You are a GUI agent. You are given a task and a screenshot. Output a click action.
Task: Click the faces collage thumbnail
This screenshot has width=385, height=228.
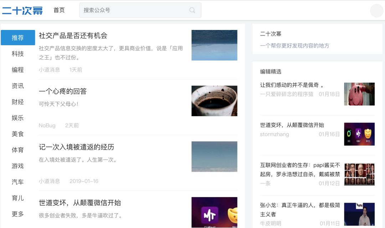click(x=359, y=174)
